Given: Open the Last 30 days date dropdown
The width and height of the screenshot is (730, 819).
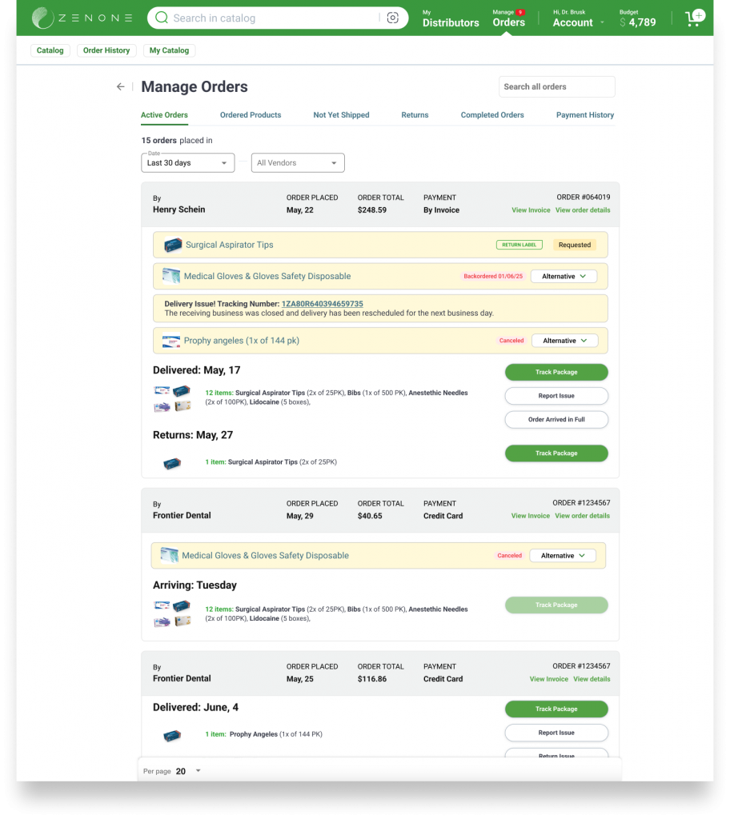Looking at the screenshot, I should coord(188,163).
